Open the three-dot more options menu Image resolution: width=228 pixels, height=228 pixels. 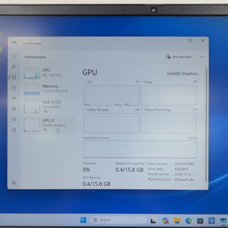click(x=202, y=57)
